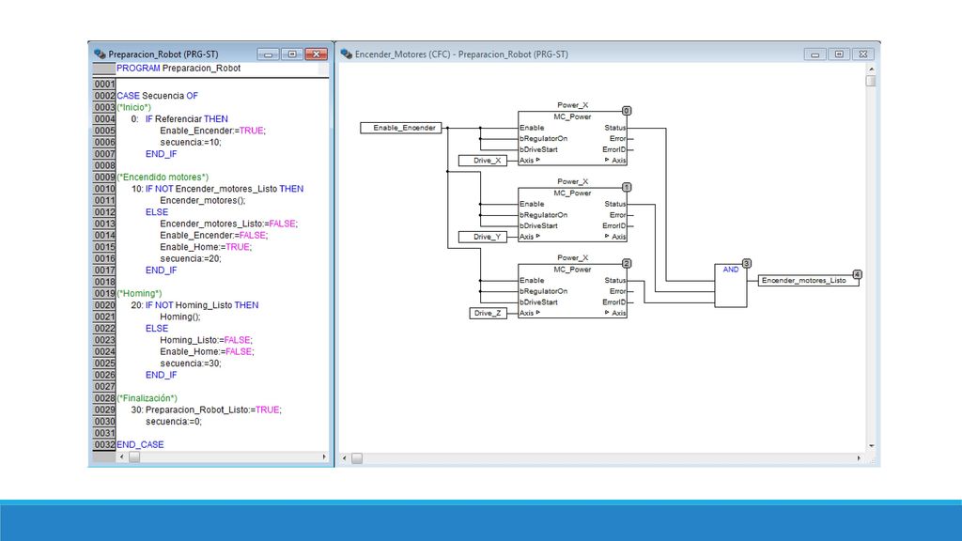
Task: Maximize the Preparacion_Robot (PRG-ST) window
Action: click(292, 54)
